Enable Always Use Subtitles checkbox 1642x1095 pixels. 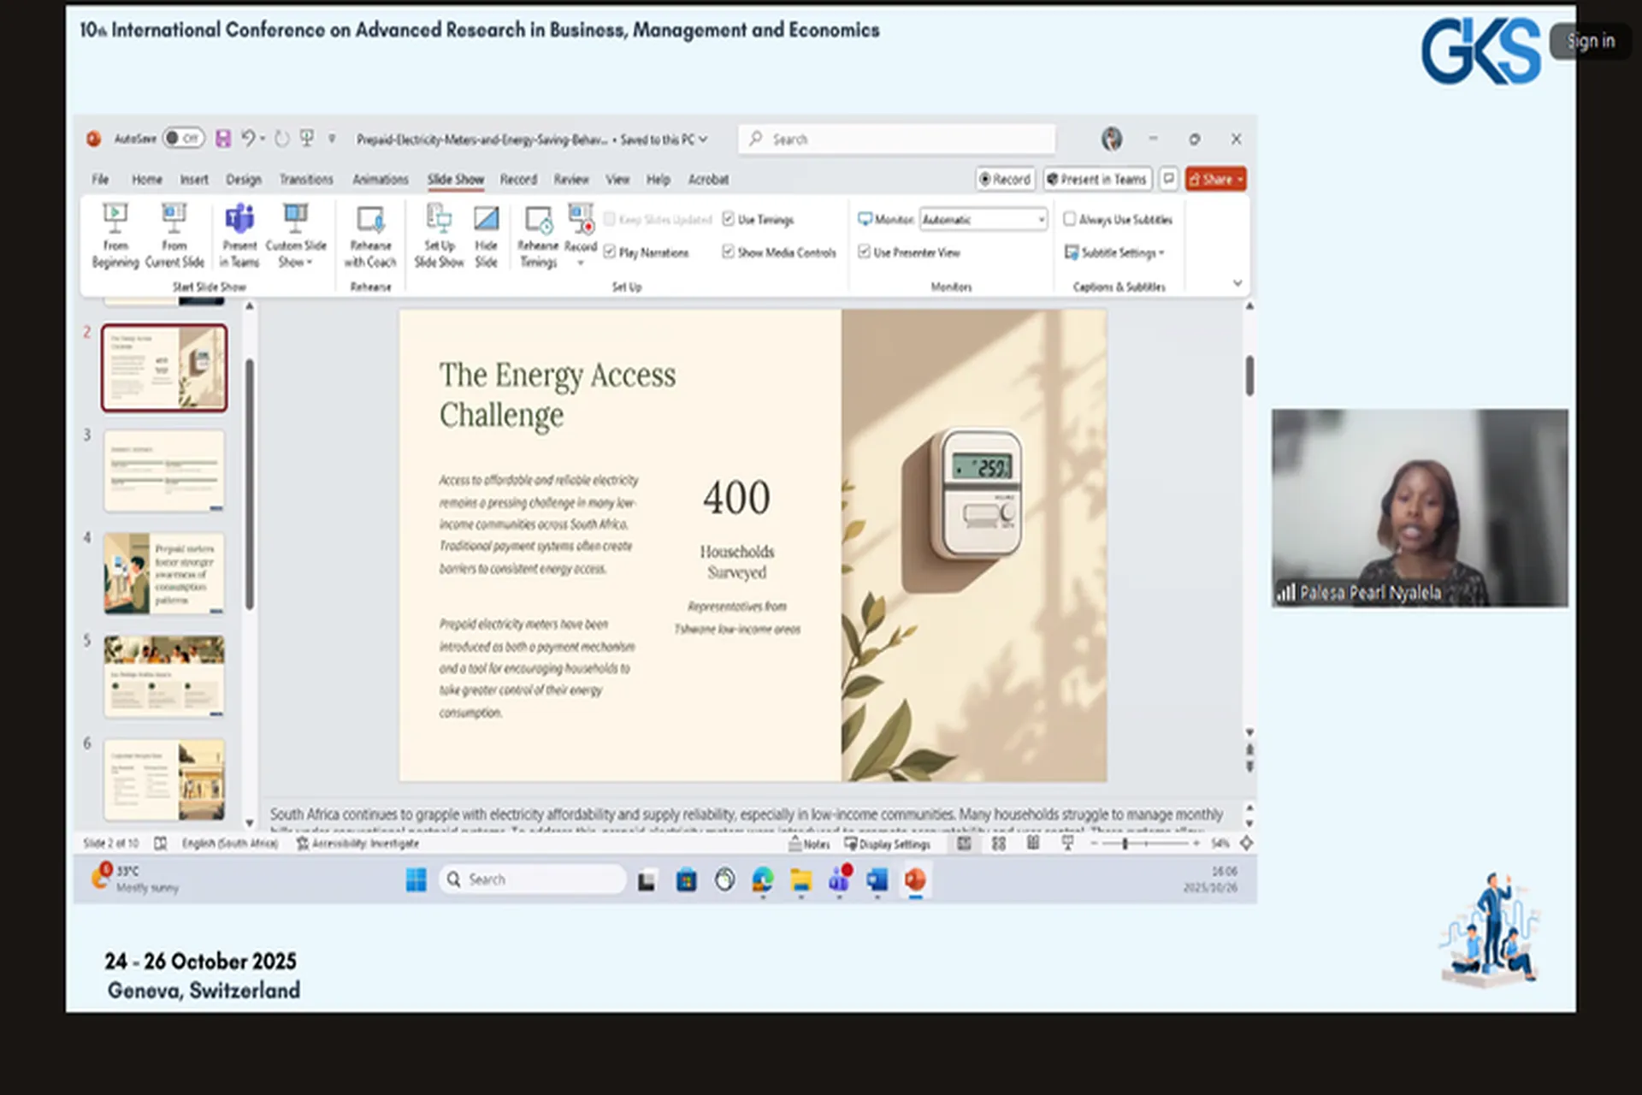[x=1069, y=219]
